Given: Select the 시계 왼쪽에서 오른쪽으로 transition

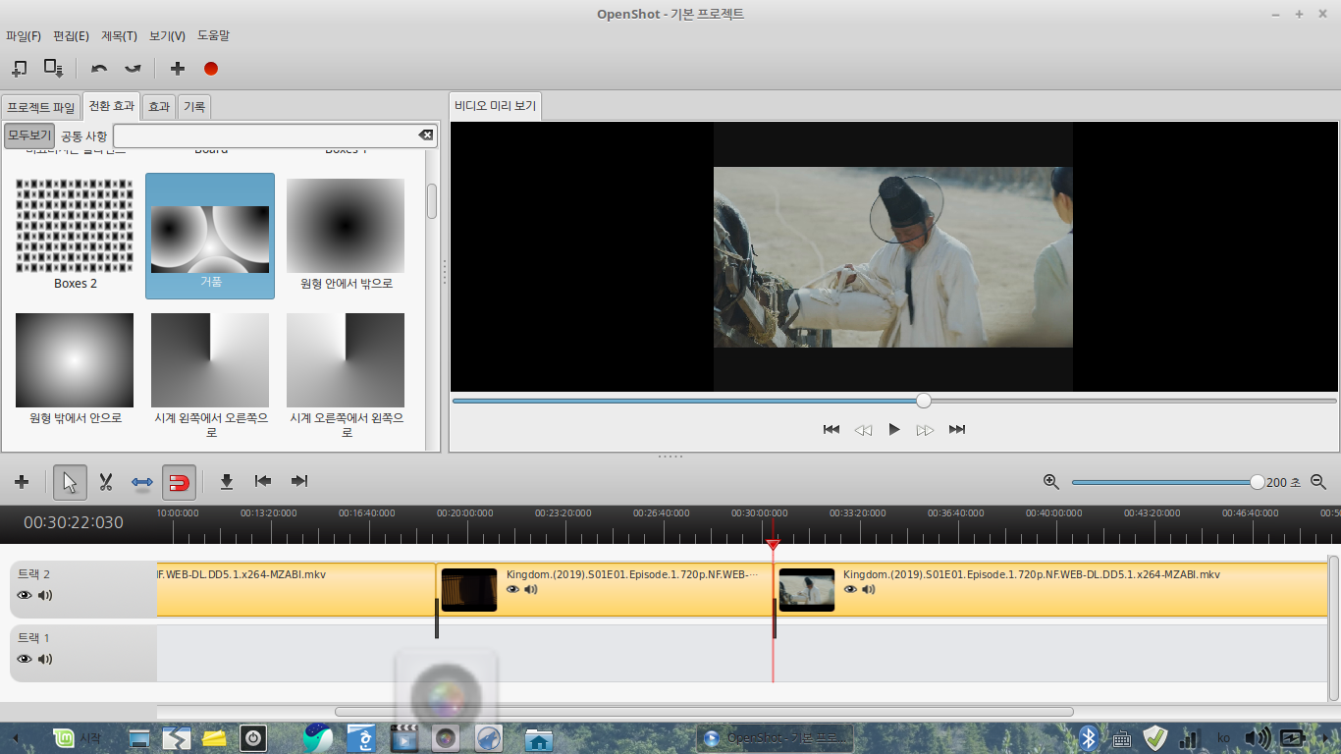Looking at the screenshot, I should tap(210, 376).
